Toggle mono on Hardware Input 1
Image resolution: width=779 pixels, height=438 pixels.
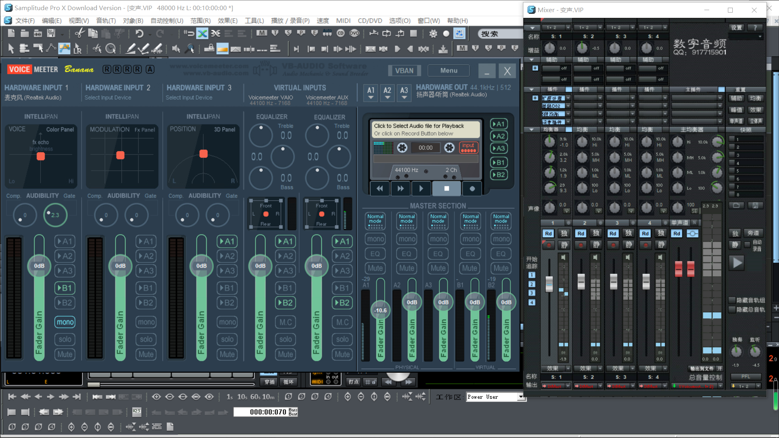tap(65, 322)
